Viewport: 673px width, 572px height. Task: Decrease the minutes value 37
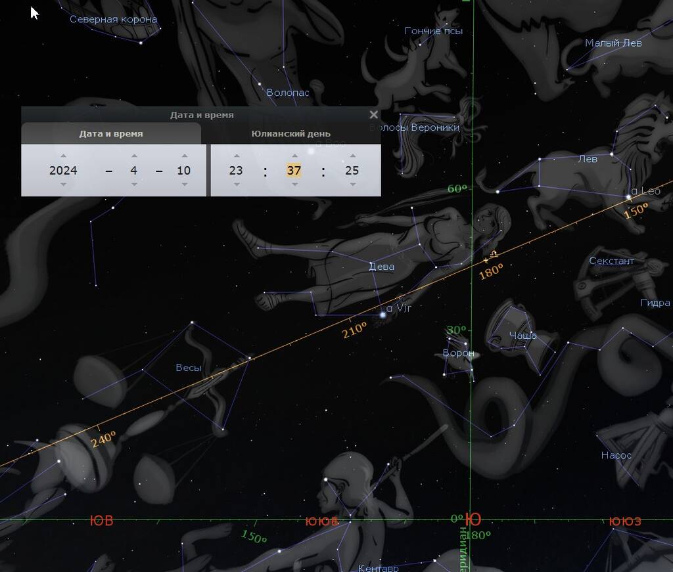tap(295, 185)
